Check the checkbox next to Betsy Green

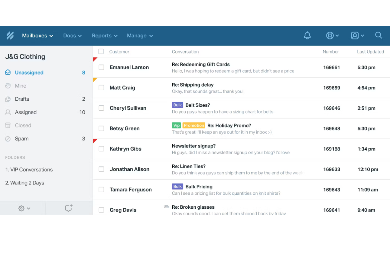coord(101,128)
